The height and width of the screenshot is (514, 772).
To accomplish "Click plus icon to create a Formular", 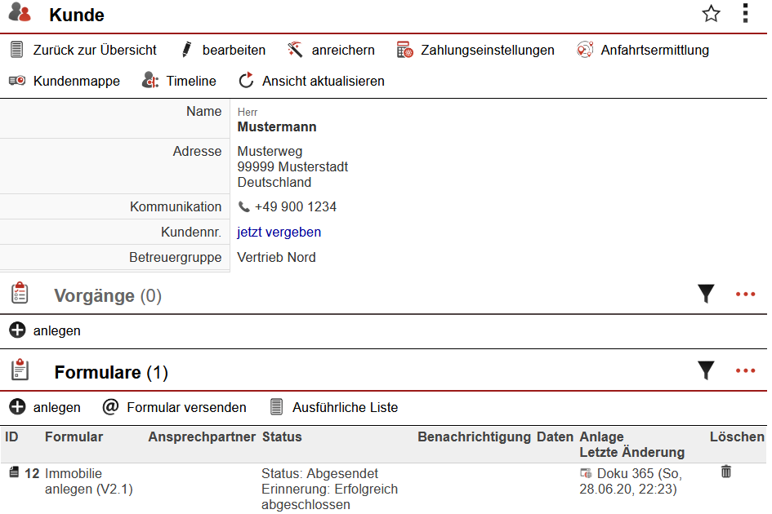I will 17,407.
